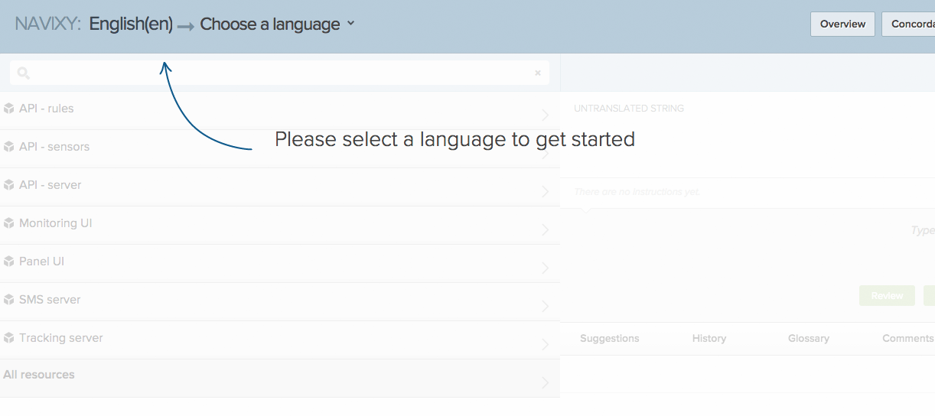The width and height of the screenshot is (935, 416).
Task: Click the cube icon beside API - rules
Action: (x=9, y=109)
